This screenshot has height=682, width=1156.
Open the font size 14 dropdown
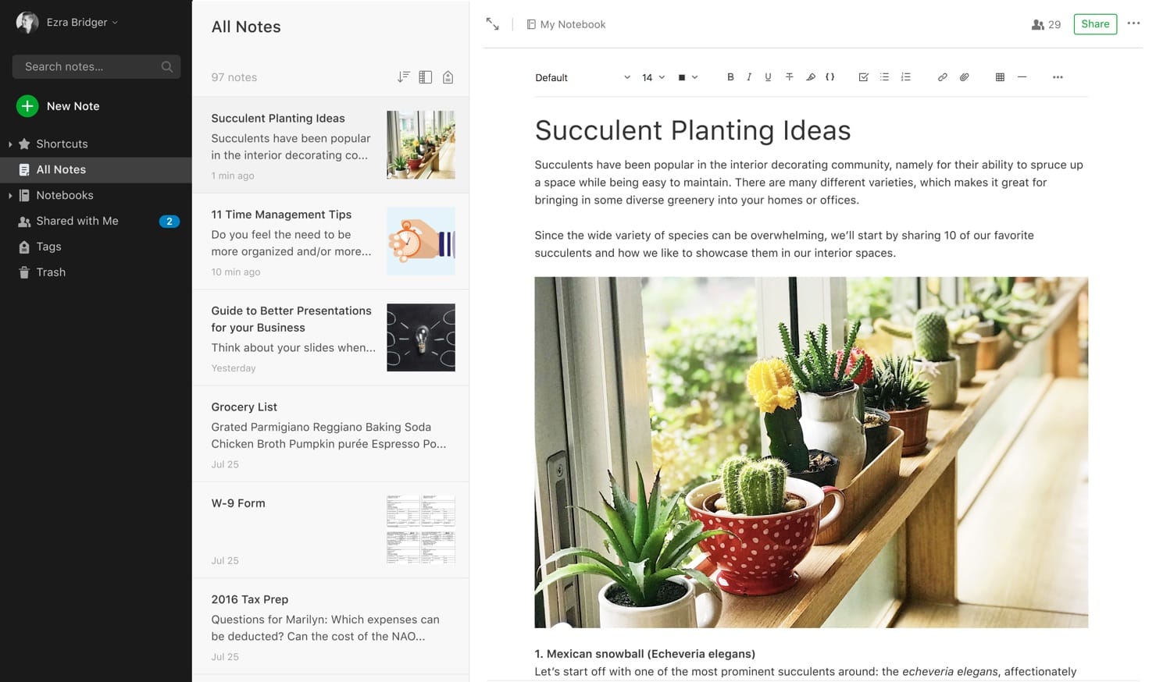click(653, 77)
